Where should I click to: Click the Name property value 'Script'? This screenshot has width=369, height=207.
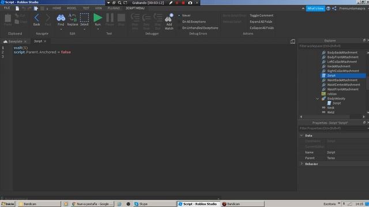click(331, 152)
